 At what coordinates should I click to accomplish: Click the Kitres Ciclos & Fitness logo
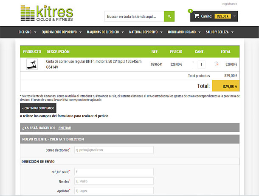click(x=47, y=14)
